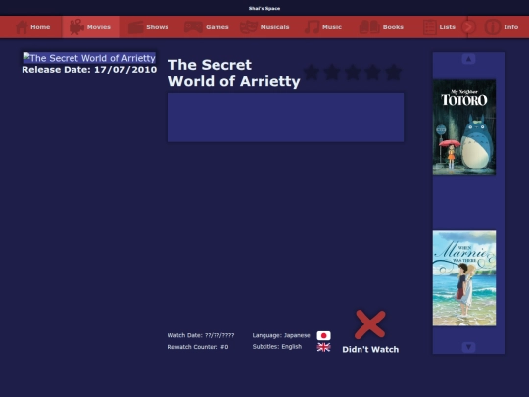
Task: Go to the Lists section label
Action: [x=448, y=27]
